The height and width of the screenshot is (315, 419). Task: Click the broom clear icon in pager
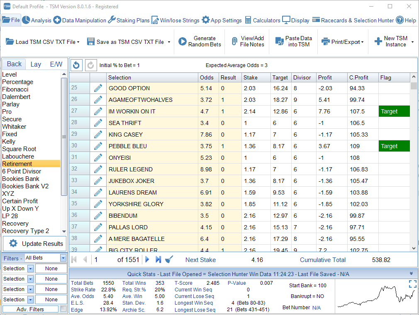point(169,260)
